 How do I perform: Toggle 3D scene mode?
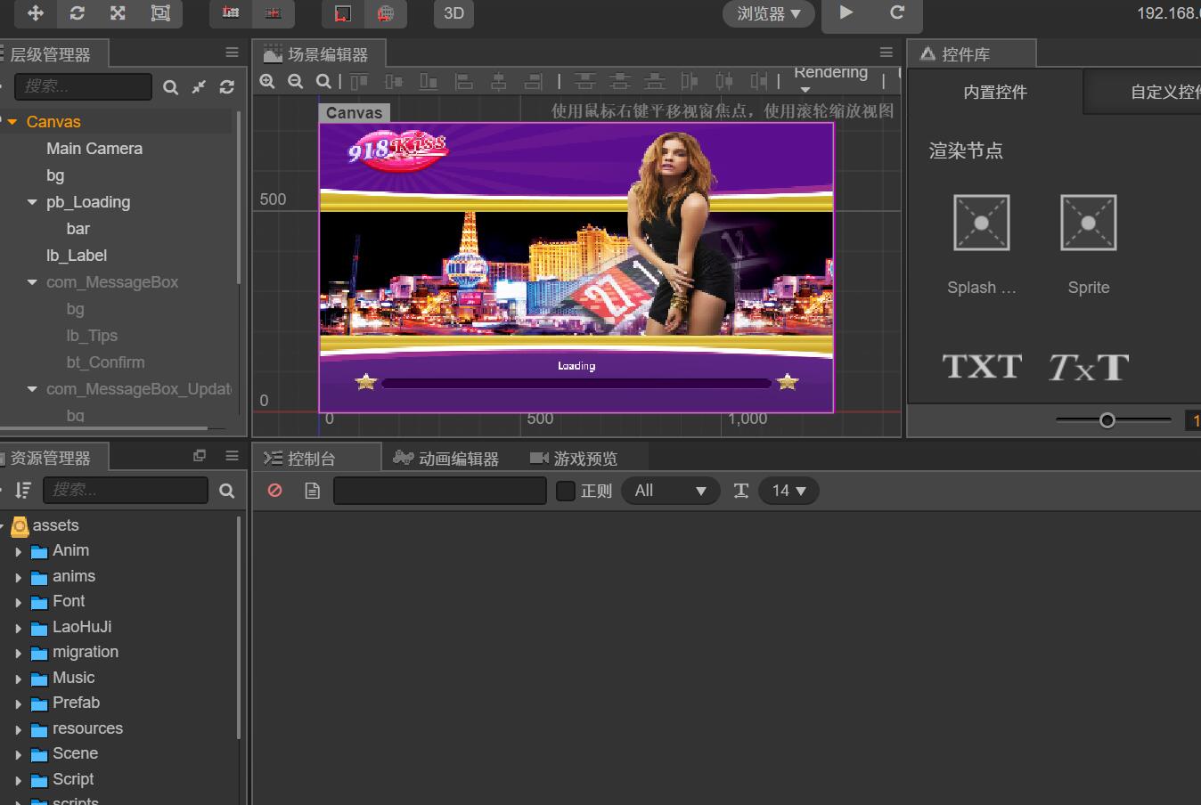click(453, 13)
